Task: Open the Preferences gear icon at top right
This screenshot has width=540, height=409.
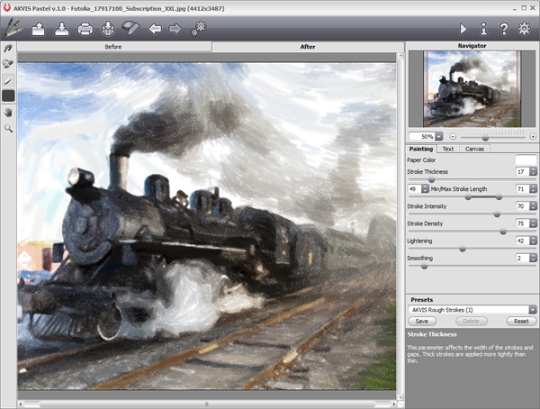Action: pyautogui.click(x=525, y=29)
